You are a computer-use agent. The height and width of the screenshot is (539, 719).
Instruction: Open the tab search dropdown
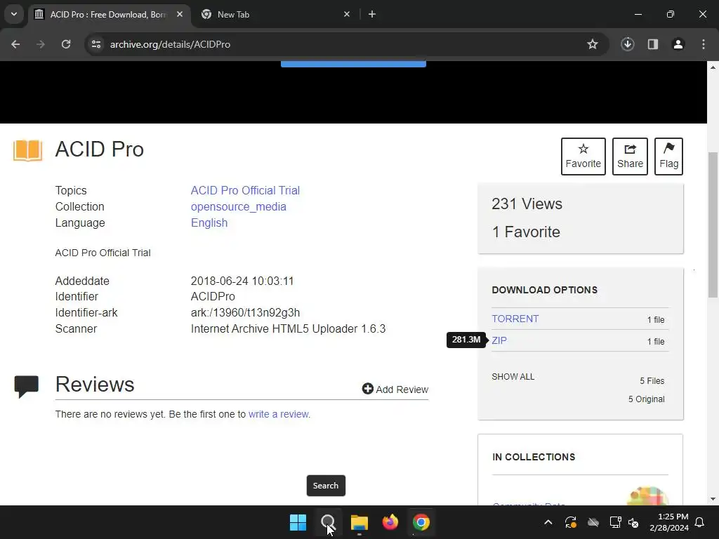point(14,14)
